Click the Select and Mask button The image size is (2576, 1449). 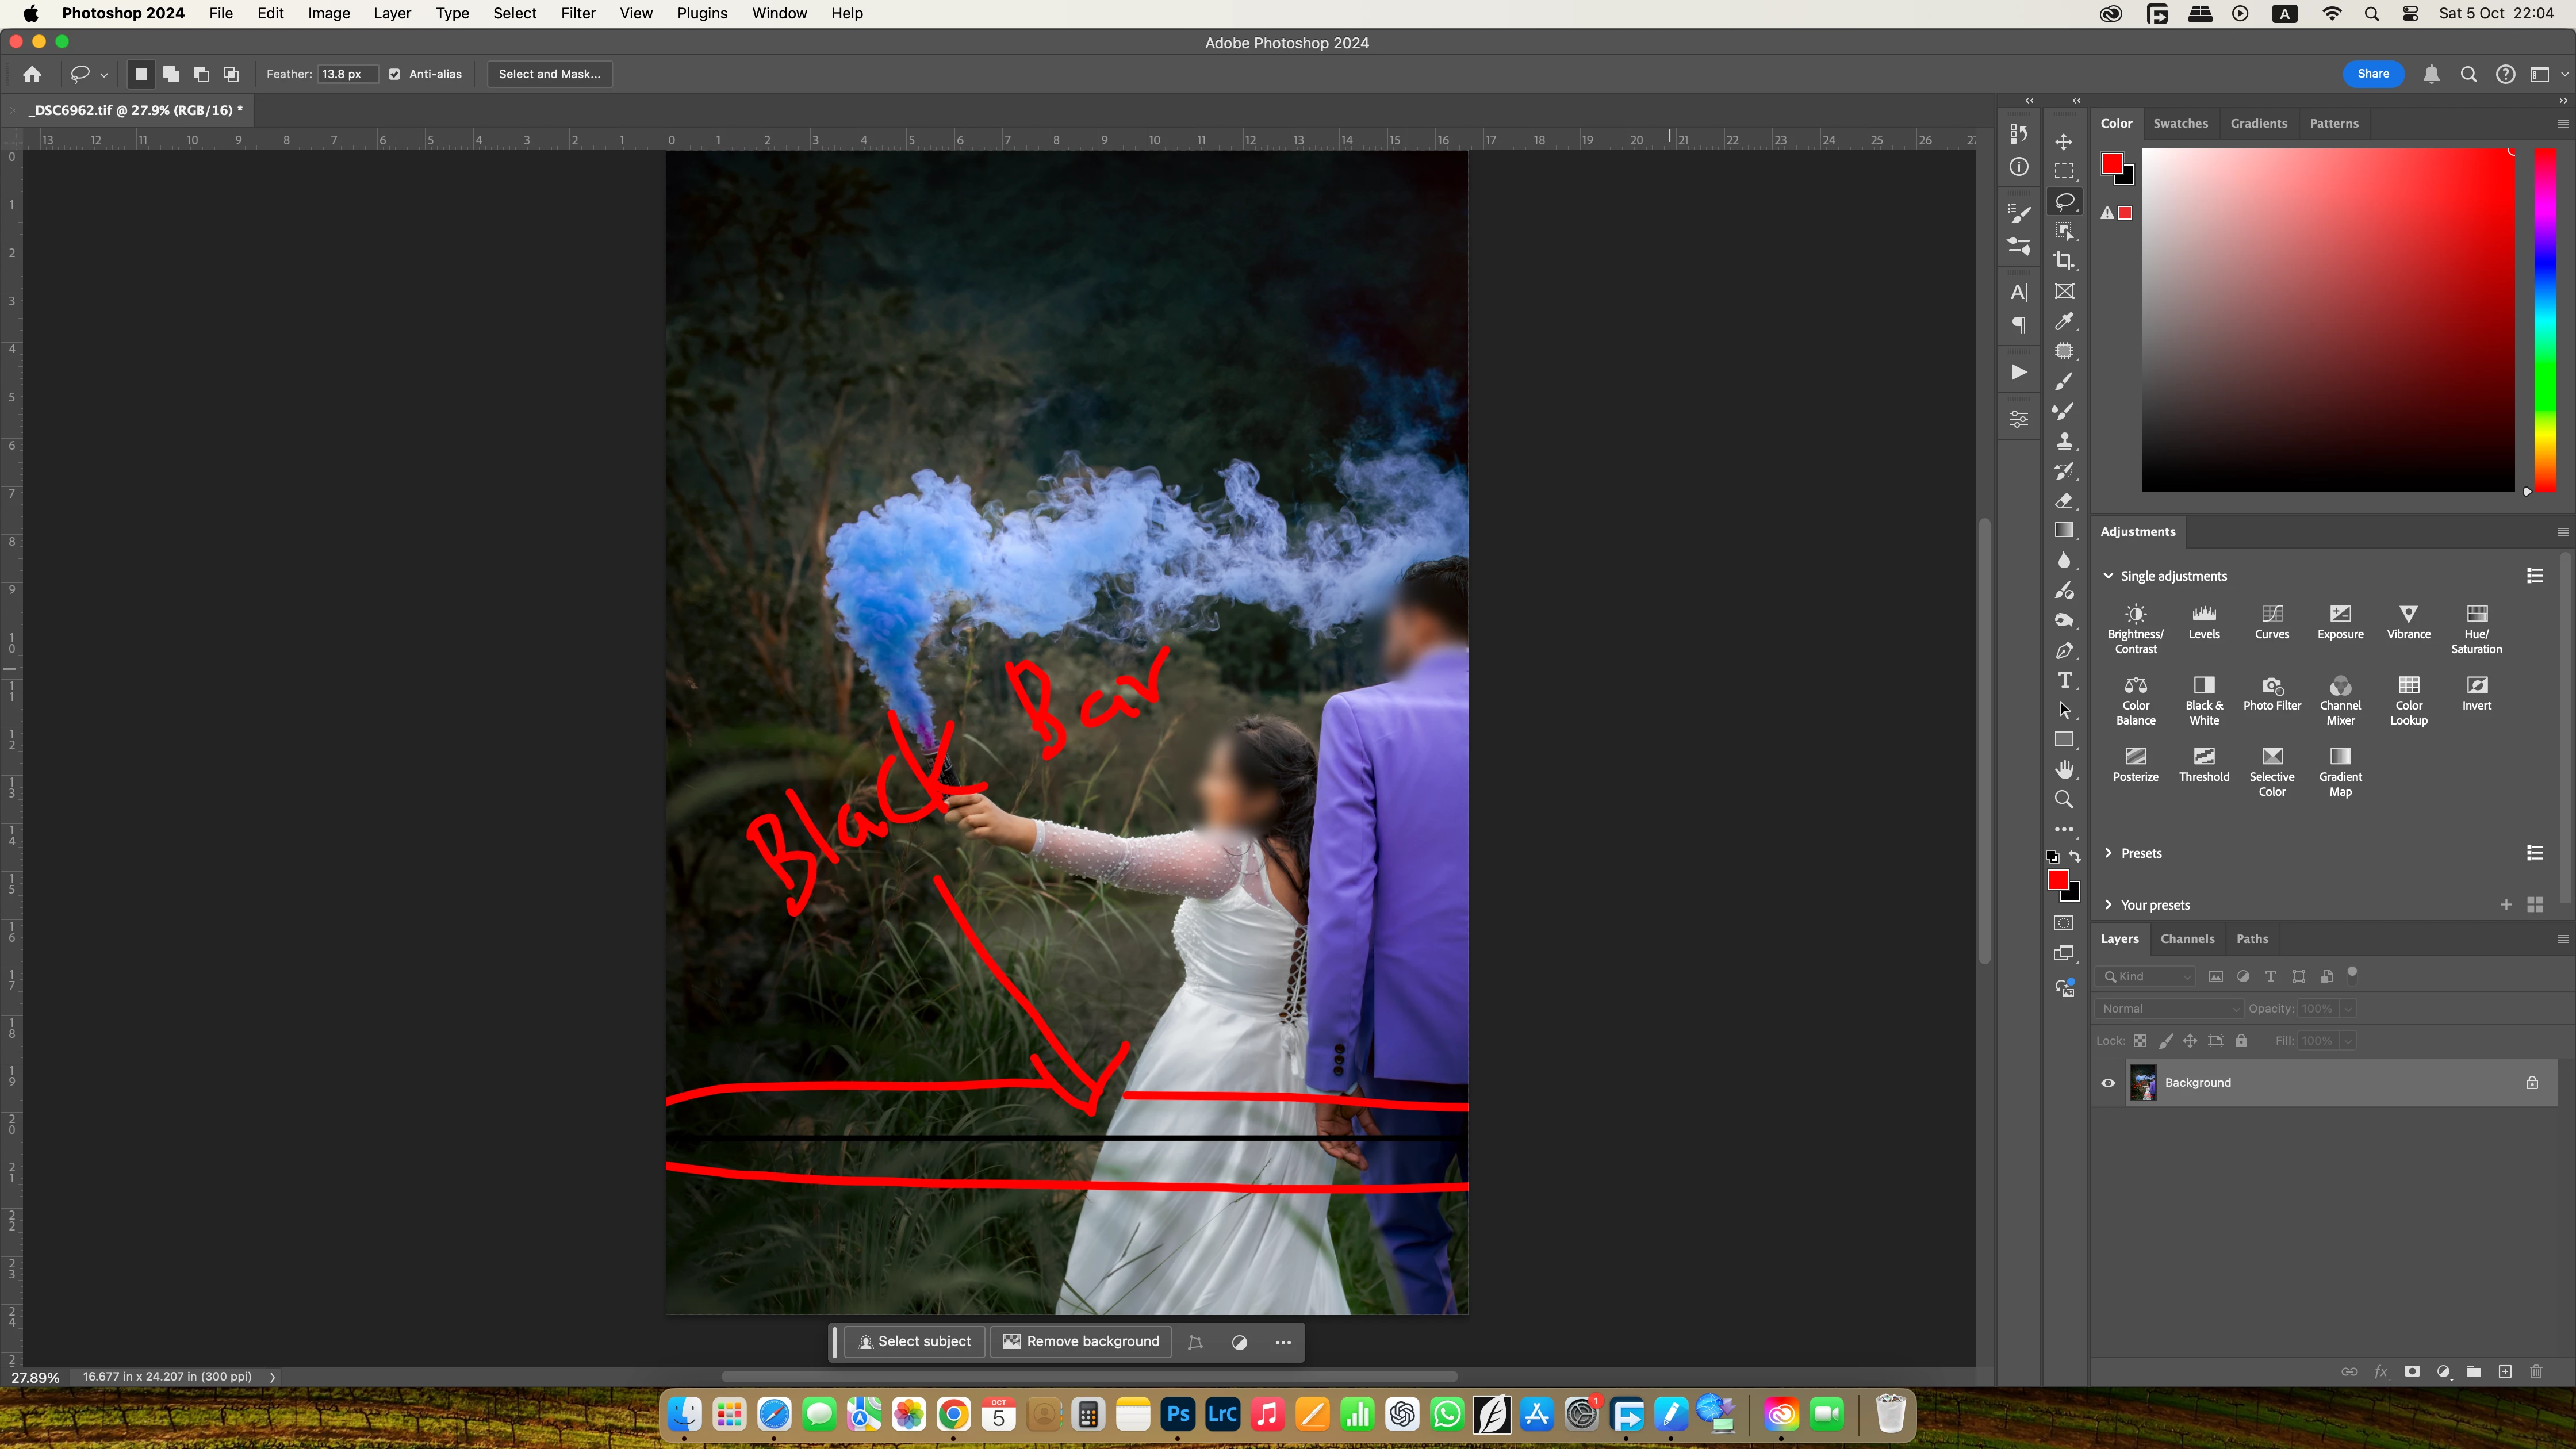coord(549,74)
